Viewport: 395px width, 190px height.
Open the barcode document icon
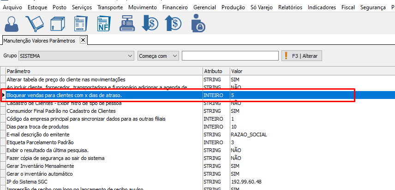[81, 23]
